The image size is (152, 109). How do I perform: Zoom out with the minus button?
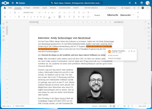click(x=136, y=106)
